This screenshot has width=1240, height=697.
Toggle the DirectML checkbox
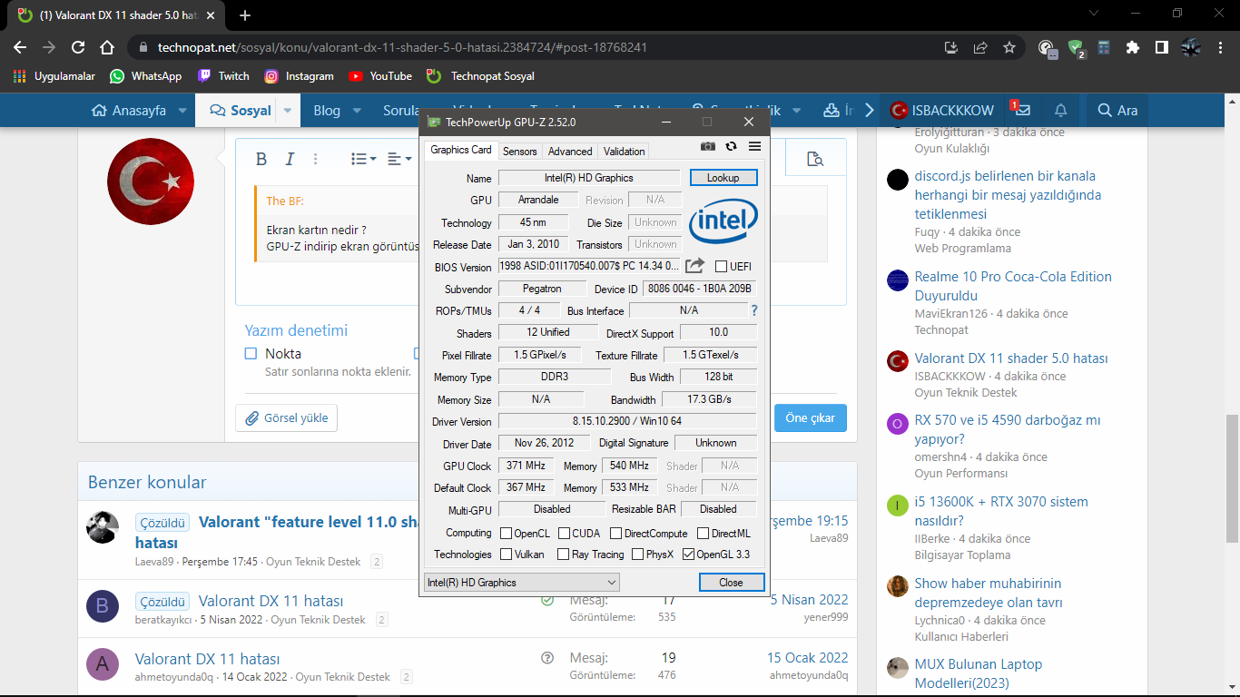pyautogui.click(x=703, y=534)
